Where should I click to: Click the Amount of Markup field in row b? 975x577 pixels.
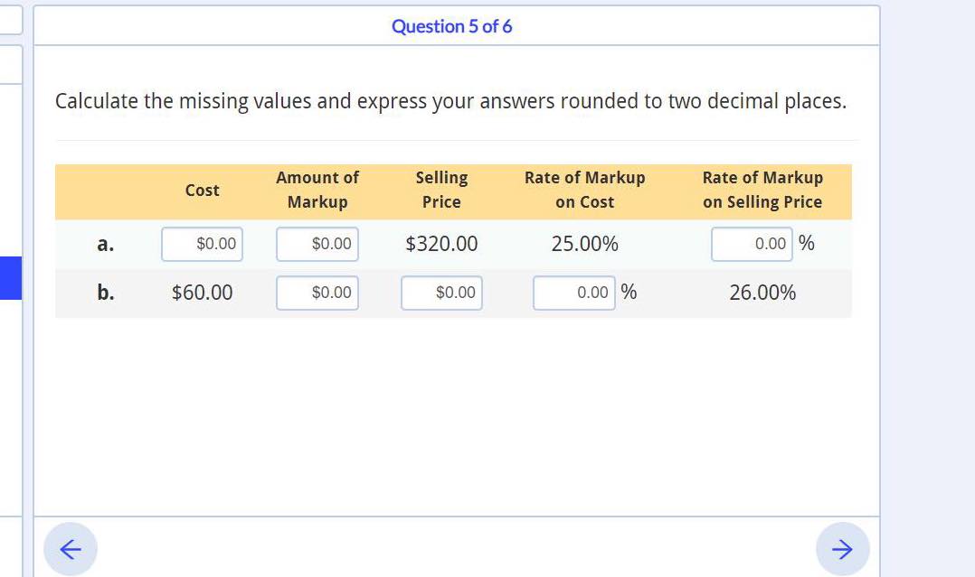click(x=317, y=293)
